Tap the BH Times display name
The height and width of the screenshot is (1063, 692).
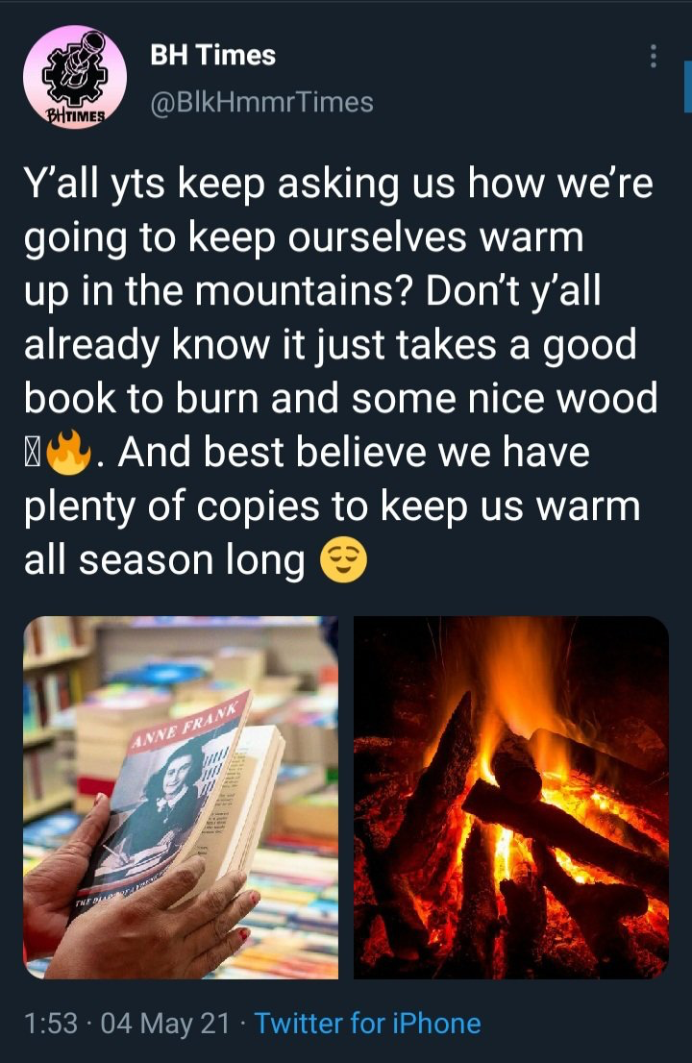[x=212, y=55]
